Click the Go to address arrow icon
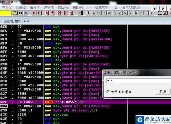The width and height of the screenshot is (171, 124). point(80,13)
